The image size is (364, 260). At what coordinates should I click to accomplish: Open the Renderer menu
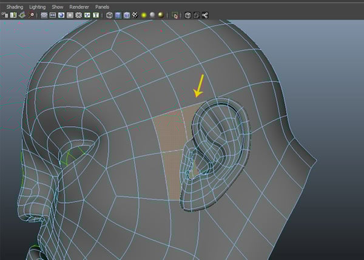click(x=79, y=7)
